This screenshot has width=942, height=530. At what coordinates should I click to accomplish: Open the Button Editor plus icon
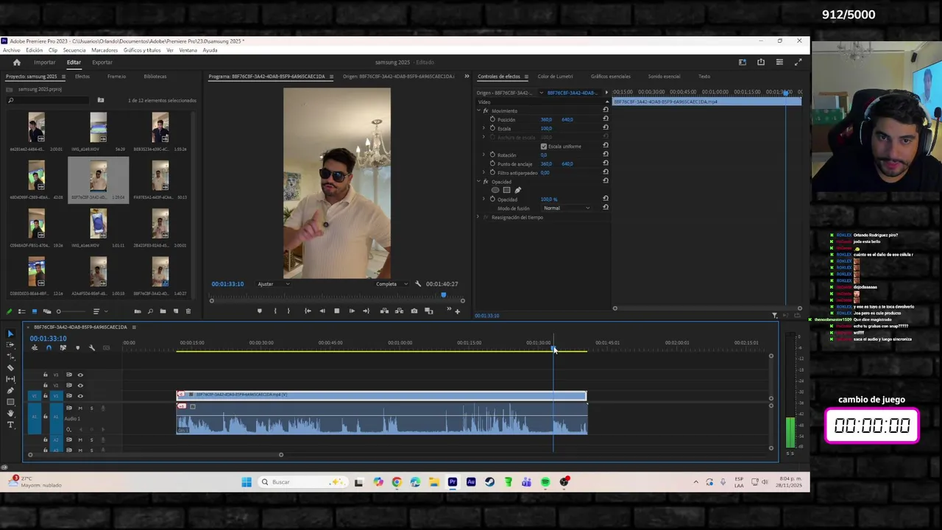coord(457,311)
